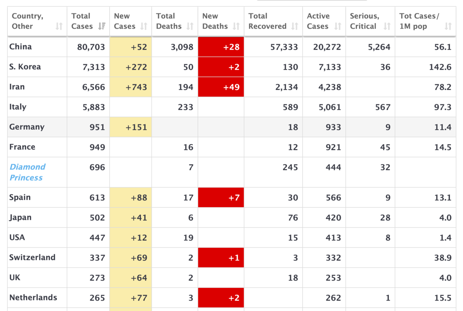Click France total cases 949
463x311 pixels.
[x=97, y=148]
